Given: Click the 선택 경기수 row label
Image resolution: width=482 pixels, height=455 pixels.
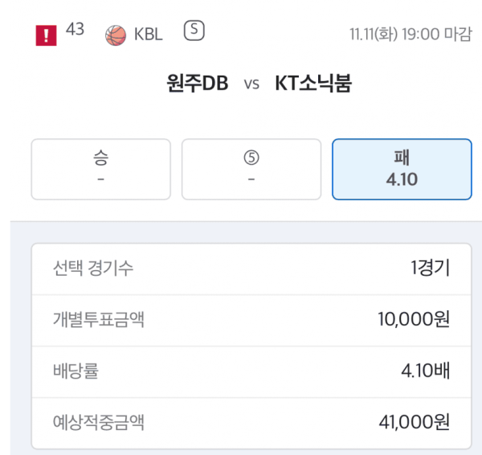Looking at the screenshot, I should 93,268.
